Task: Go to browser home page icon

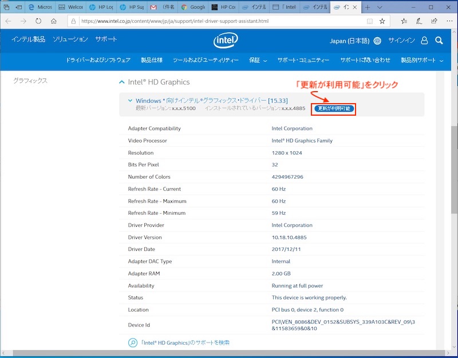Action: coord(54,21)
